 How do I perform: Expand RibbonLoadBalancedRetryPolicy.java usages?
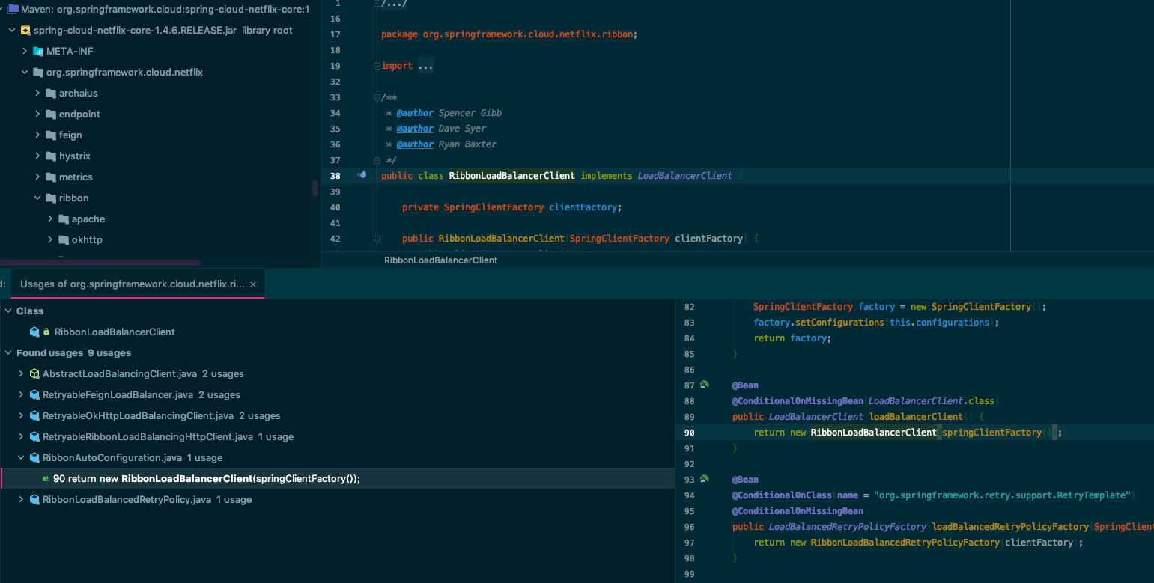pyautogui.click(x=21, y=499)
